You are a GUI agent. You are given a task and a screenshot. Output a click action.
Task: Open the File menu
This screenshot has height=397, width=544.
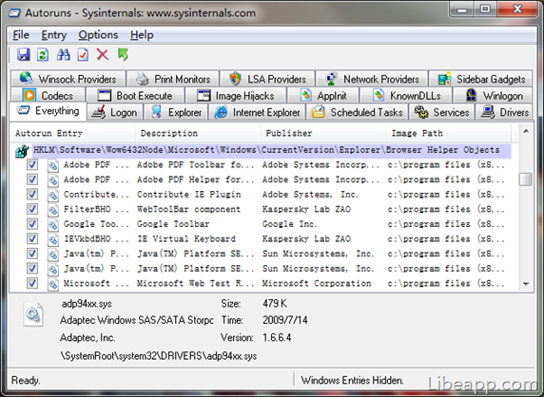21,35
